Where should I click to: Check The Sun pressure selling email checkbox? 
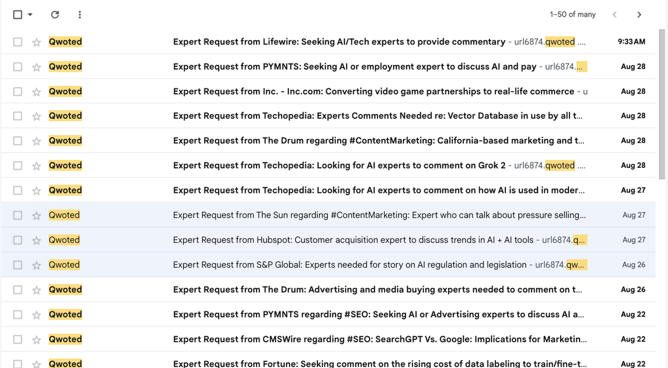click(x=18, y=215)
